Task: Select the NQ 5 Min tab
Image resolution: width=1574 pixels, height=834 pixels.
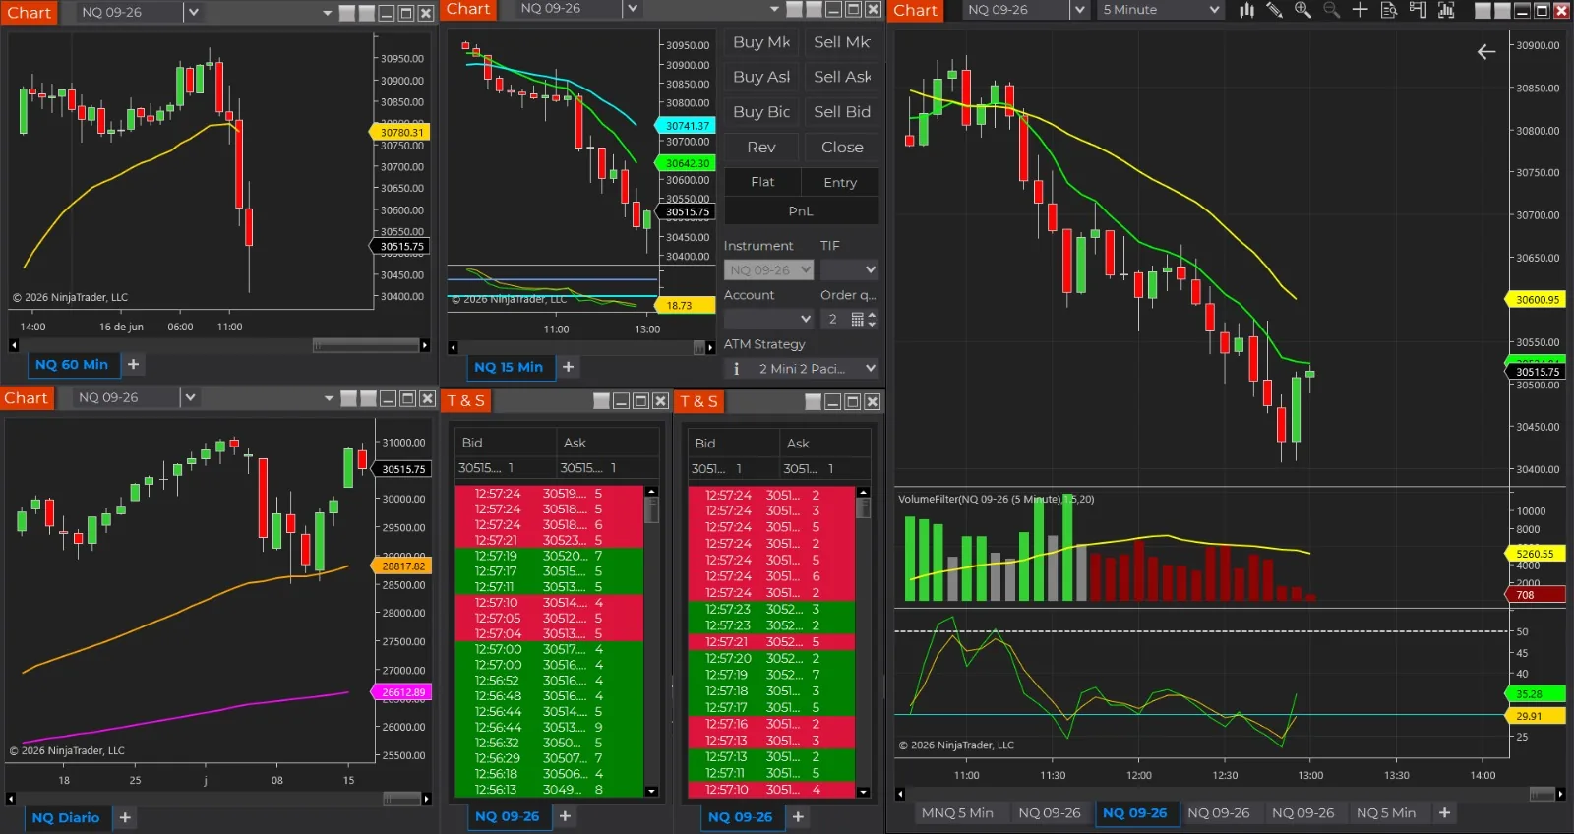Action: 1386,812
